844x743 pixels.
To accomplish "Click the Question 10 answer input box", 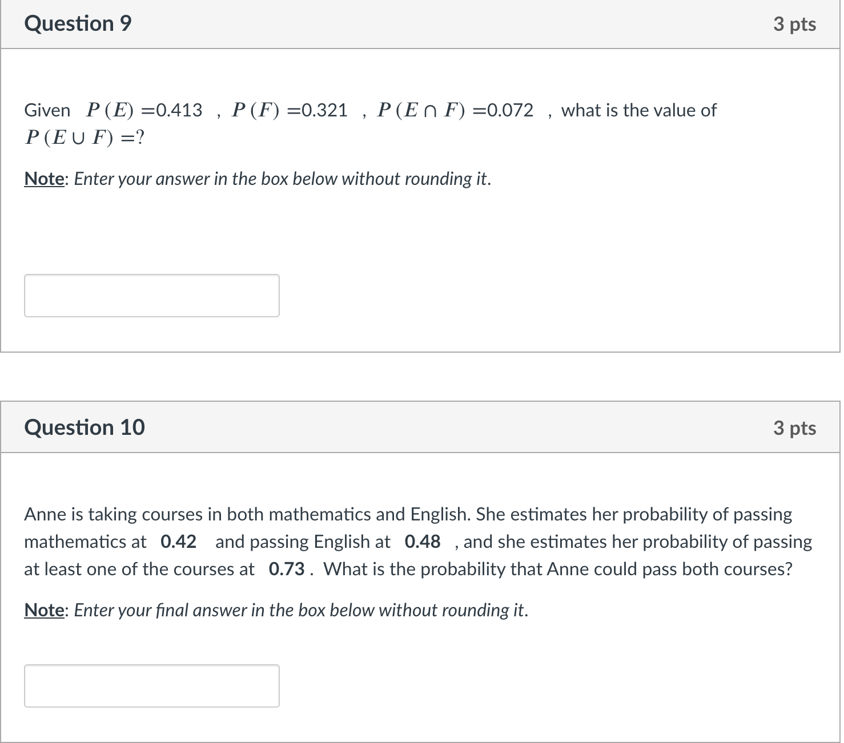I will click(x=152, y=686).
